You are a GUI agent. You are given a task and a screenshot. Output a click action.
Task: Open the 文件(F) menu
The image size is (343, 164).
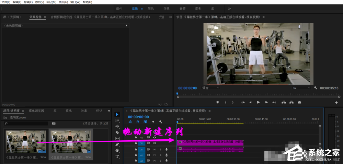[6, 2]
